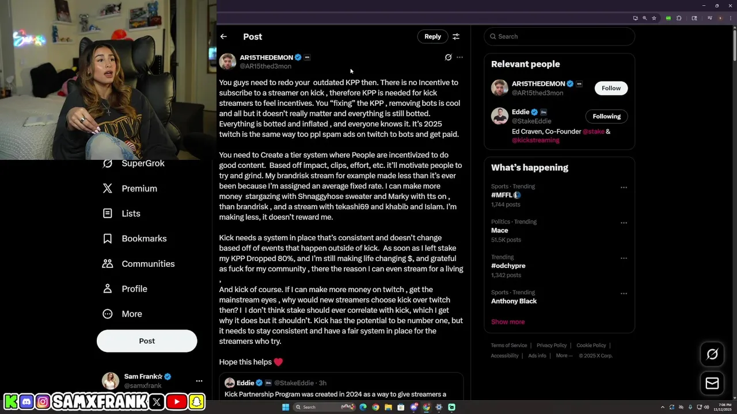Open the Privacy Policy footer link
The height and width of the screenshot is (414, 737).
pos(552,346)
